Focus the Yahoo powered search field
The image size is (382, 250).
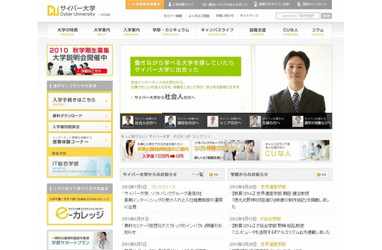click(298, 16)
